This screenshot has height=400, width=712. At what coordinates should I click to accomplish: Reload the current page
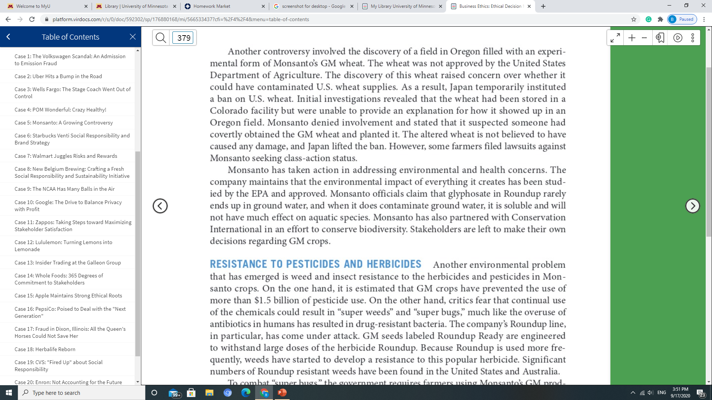pos(32,19)
